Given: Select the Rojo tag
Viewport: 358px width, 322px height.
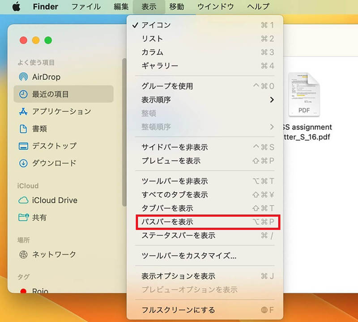Looking at the screenshot, I should click(x=64, y=289).
